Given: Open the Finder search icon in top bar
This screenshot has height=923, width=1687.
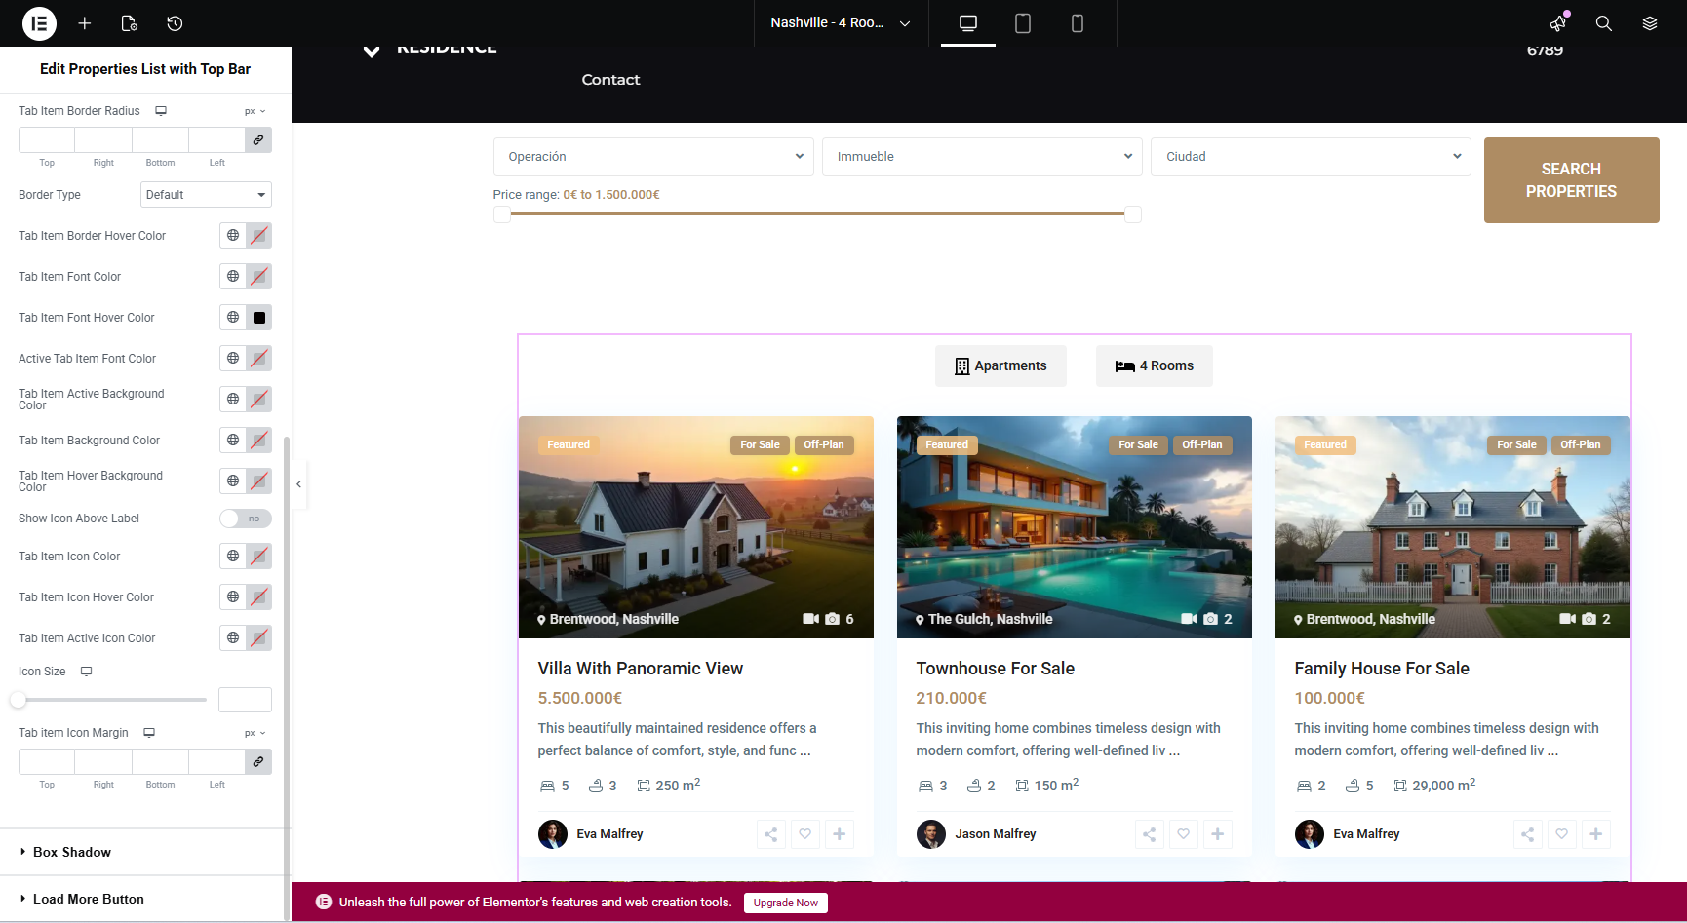Looking at the screenshot, I should (1603, 23).
